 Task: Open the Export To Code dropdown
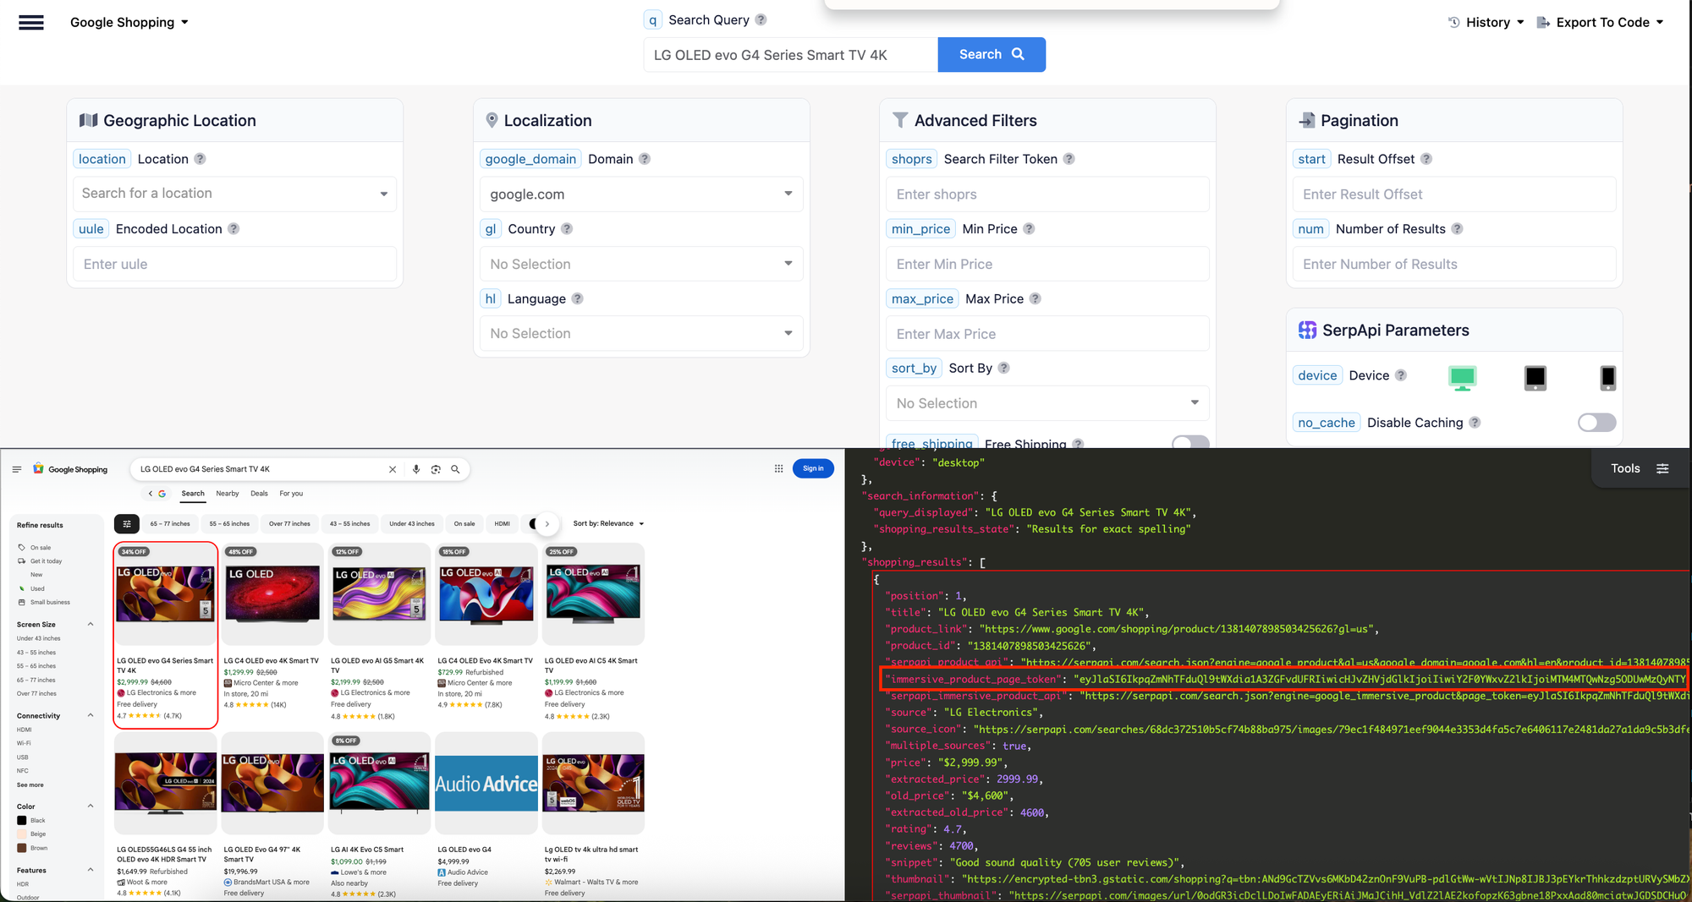point(1600,23)
